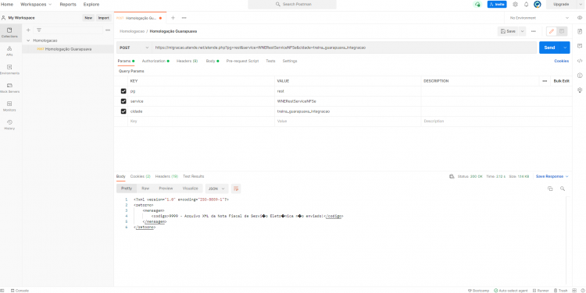This screenshot has width=586, height=293.
Task: Open the documentation icon in right sidebar
Action: tap(580, 31)
